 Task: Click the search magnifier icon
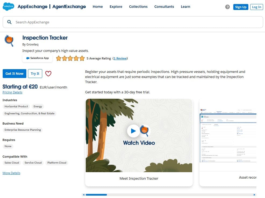[9, 22]
